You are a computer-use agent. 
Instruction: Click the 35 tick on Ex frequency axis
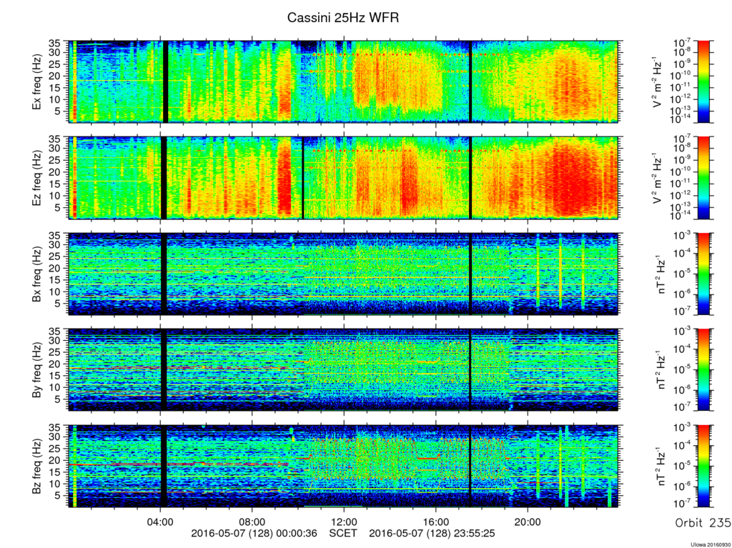pos(56,44)
